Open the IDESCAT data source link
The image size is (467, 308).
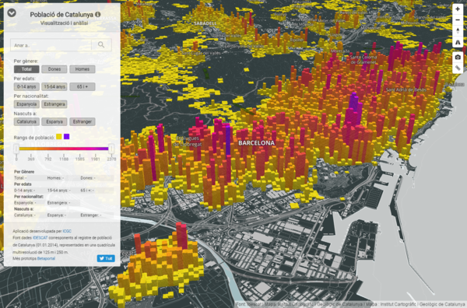pos(40,238)
